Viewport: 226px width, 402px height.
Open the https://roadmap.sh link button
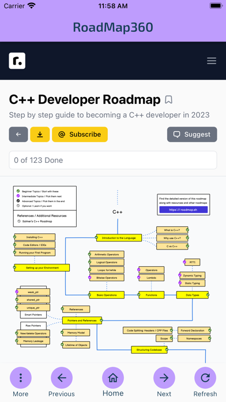(x=183, y=210)
